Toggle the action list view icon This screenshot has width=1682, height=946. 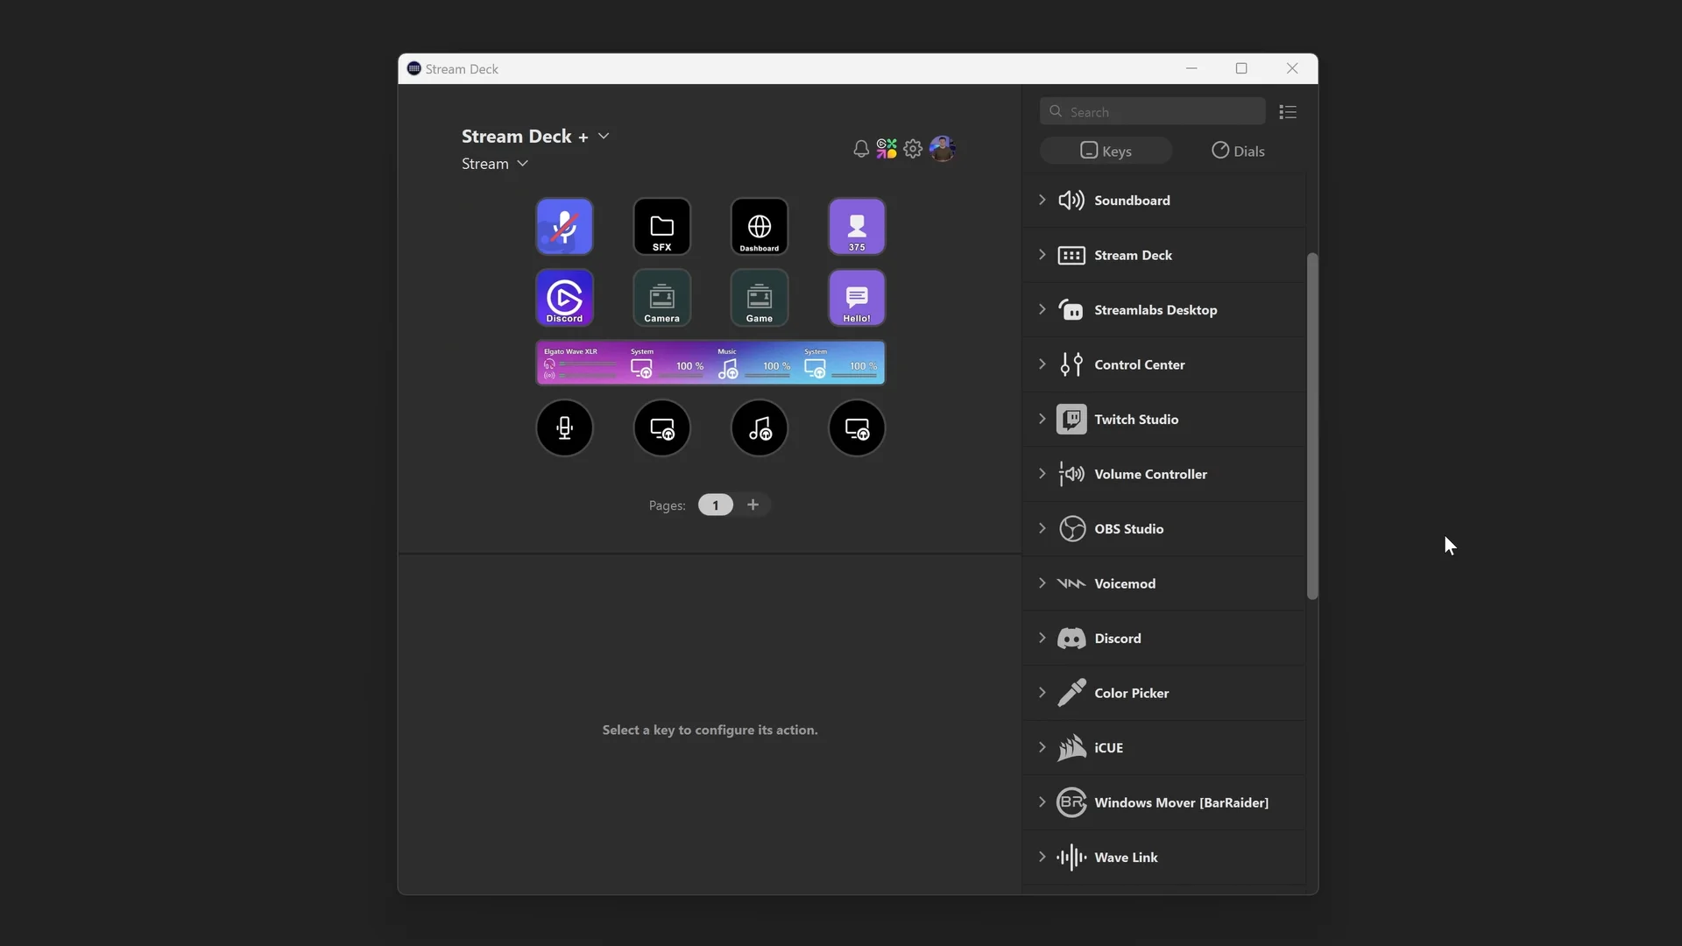click(x=1287, y=112)
